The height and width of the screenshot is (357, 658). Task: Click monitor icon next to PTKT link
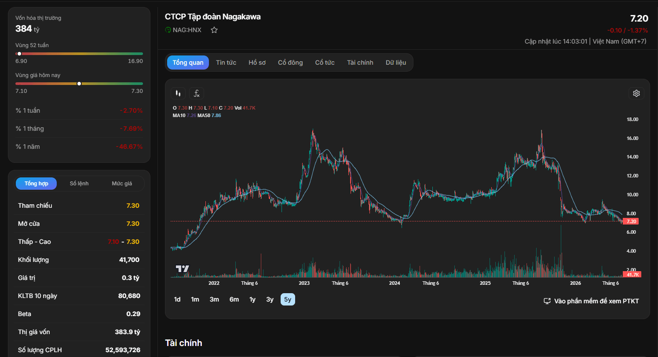[547, 301]
